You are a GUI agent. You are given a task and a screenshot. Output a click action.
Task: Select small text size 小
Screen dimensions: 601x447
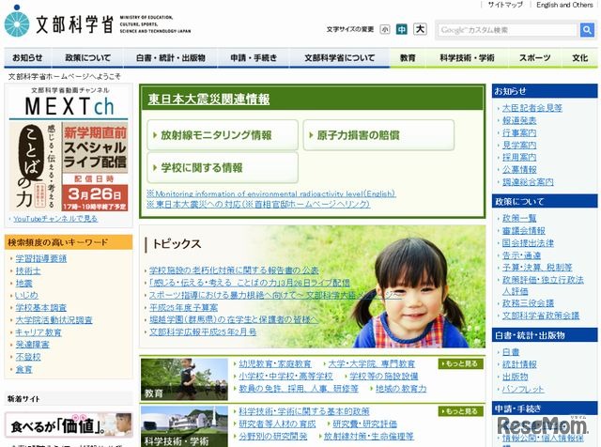tap(385, 29)
